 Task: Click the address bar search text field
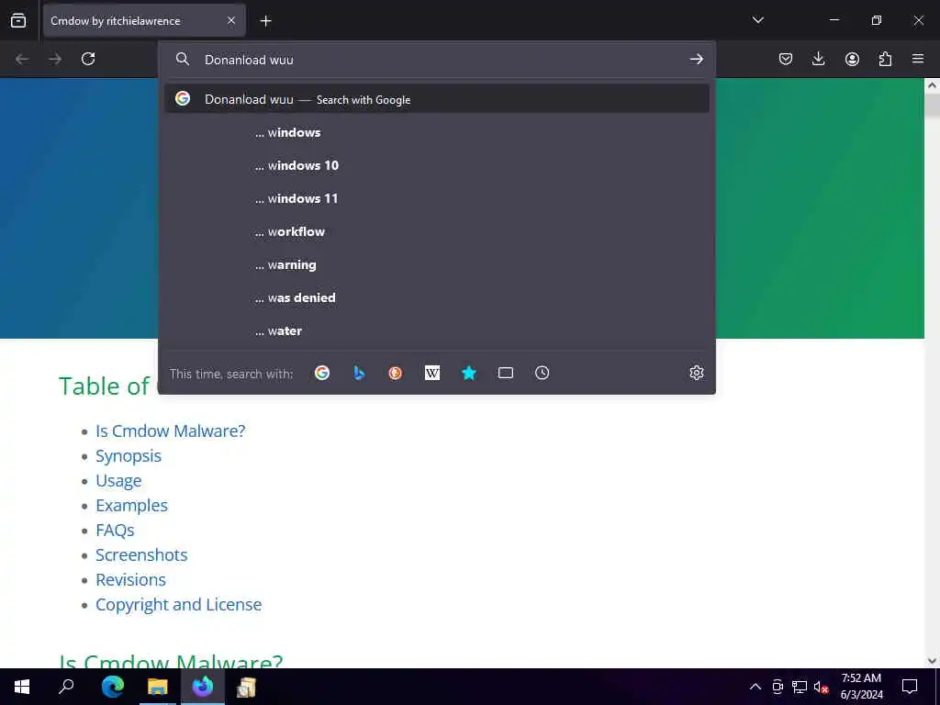[x=441, y=60]
